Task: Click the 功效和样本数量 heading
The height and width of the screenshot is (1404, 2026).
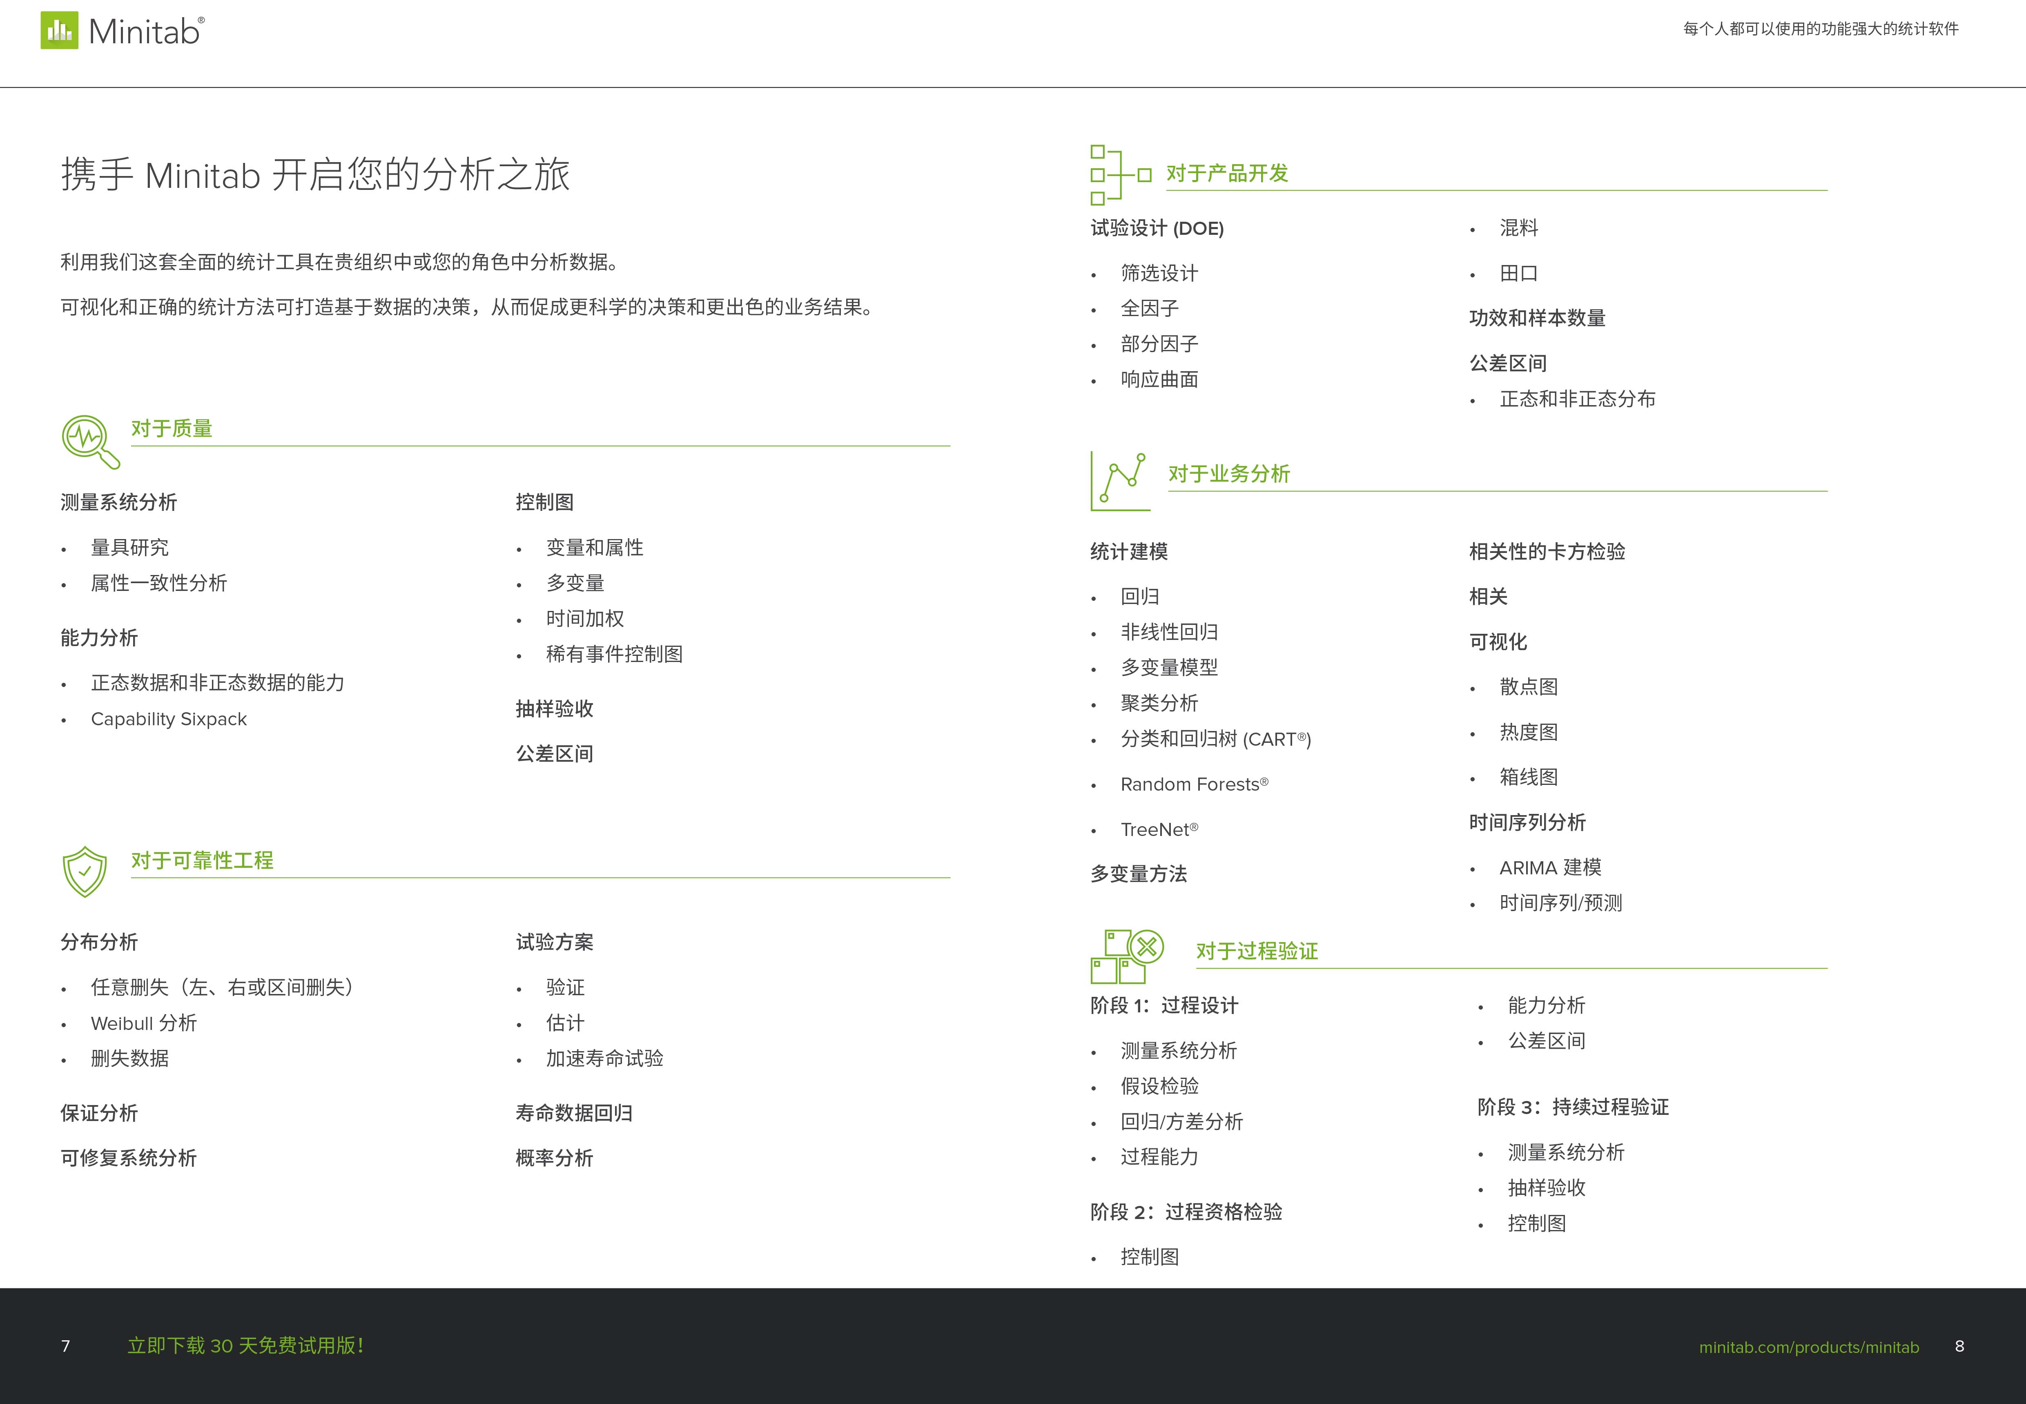Action: [1537, 319]
